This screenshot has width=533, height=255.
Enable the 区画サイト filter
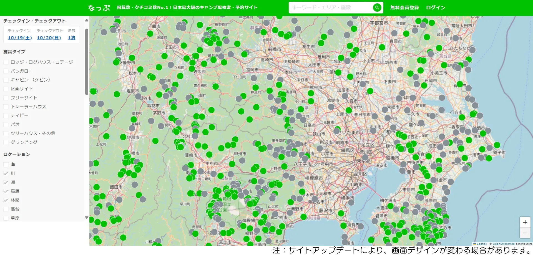[6, 89]
